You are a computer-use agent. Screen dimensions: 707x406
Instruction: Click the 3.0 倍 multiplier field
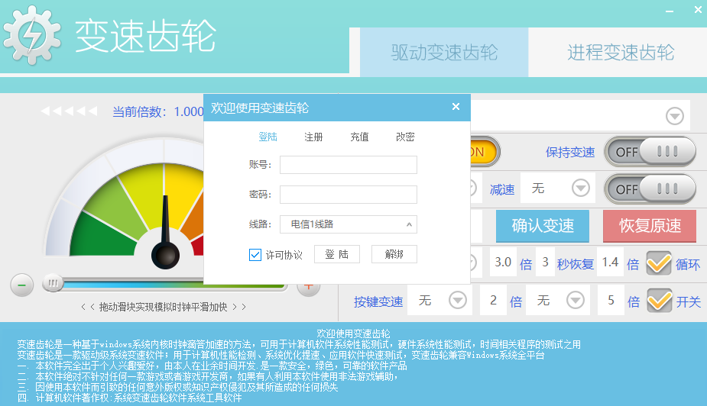pyautogui.click(x=503, y=262)
